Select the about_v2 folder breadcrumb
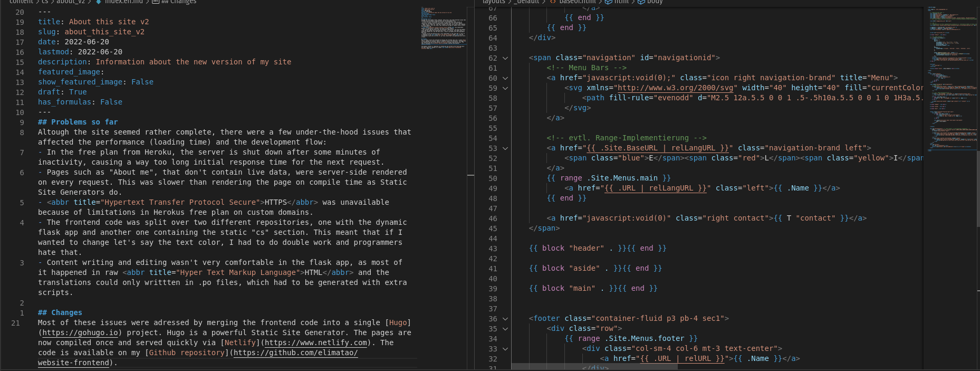Viewport: 980px width, 371px height. (71, 2)
